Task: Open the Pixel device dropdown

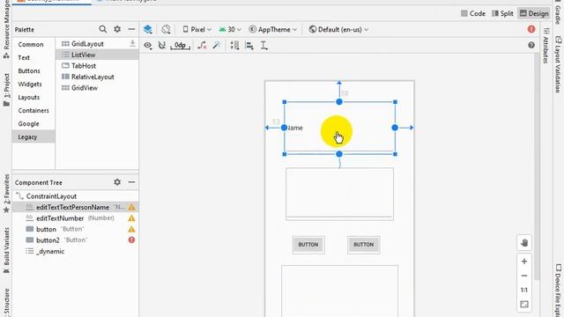Action: pyautogui.click(x=197, y=29)
